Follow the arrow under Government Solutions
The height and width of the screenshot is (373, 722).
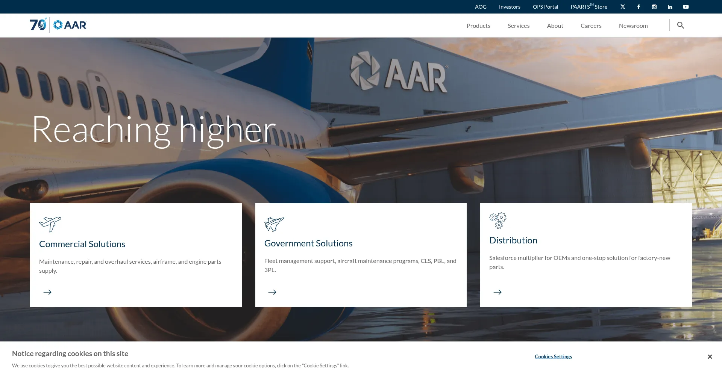point(272,292)
